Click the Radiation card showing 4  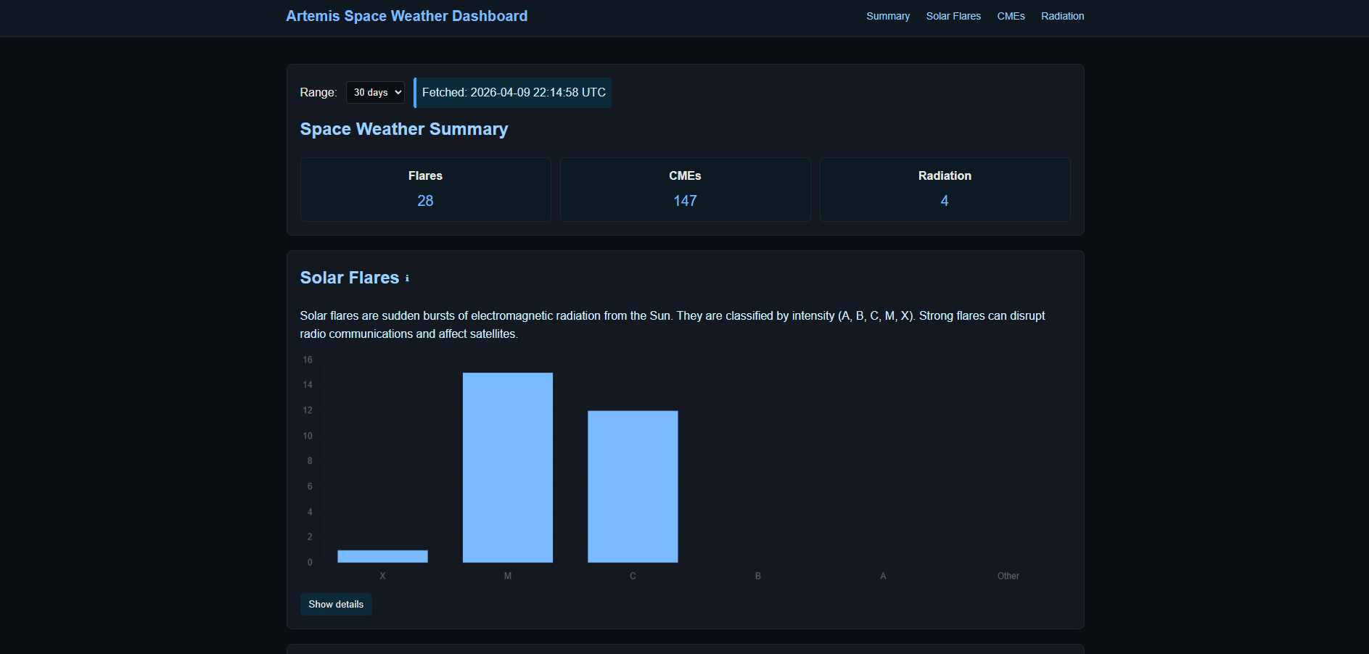point(945,189)
